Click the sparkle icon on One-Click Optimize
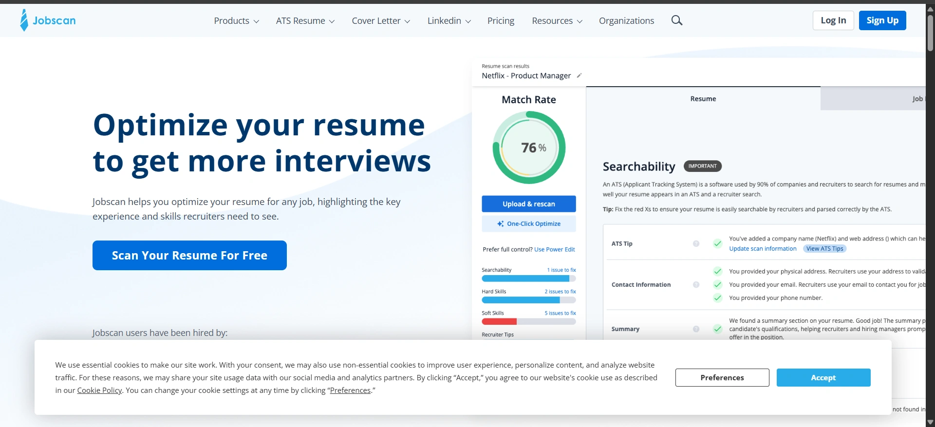The image size is (935, 427). [x=500, y=223]
